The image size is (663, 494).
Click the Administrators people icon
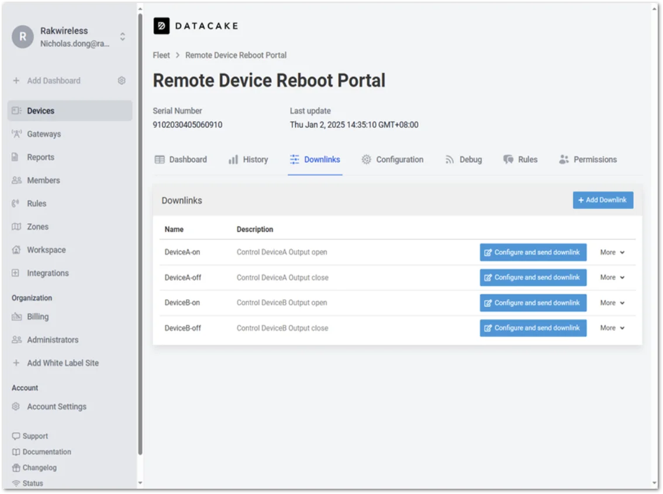click(x=16, y=340)
